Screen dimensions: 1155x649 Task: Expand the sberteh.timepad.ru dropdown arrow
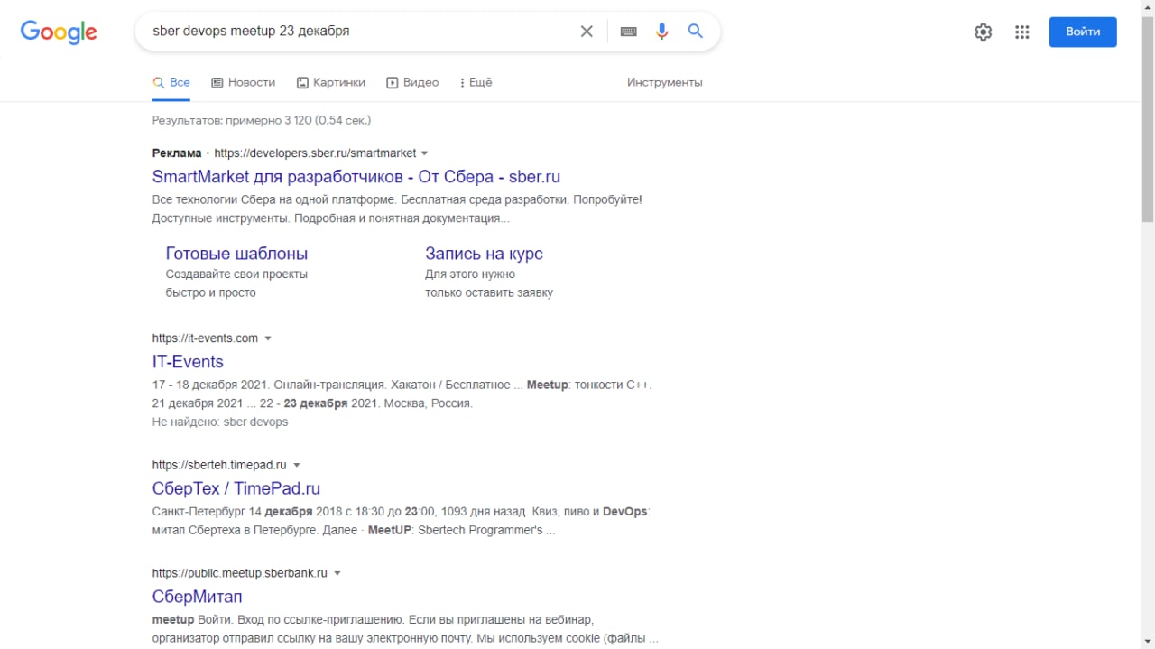[297, 466]
